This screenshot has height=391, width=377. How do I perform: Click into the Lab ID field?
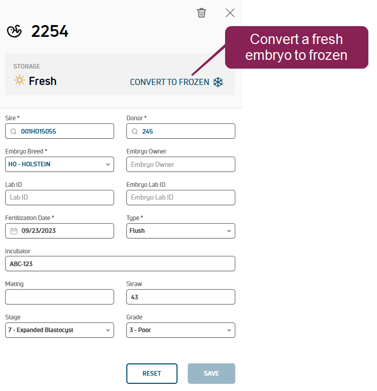click(x=59, y=198)
